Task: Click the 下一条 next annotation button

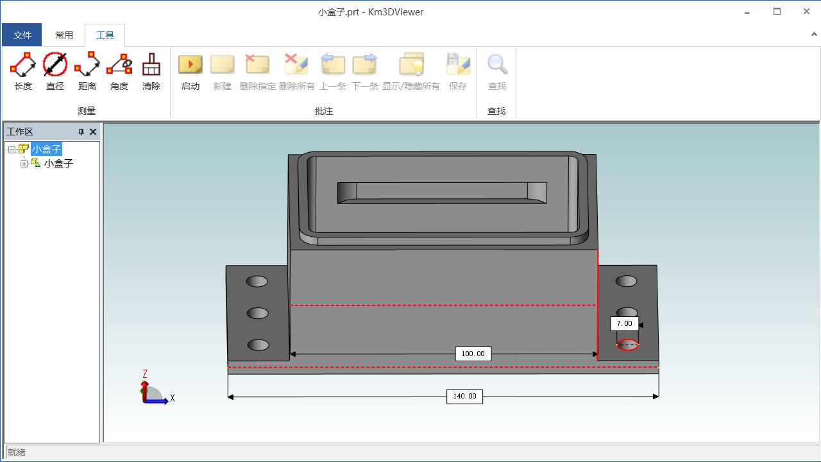Action: 365,71
